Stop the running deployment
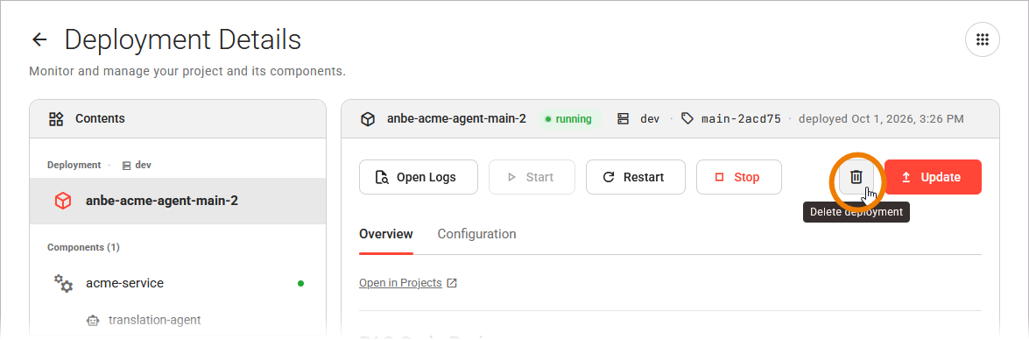The height and width of the screenshot is (340, 1029). click(739, 177)
